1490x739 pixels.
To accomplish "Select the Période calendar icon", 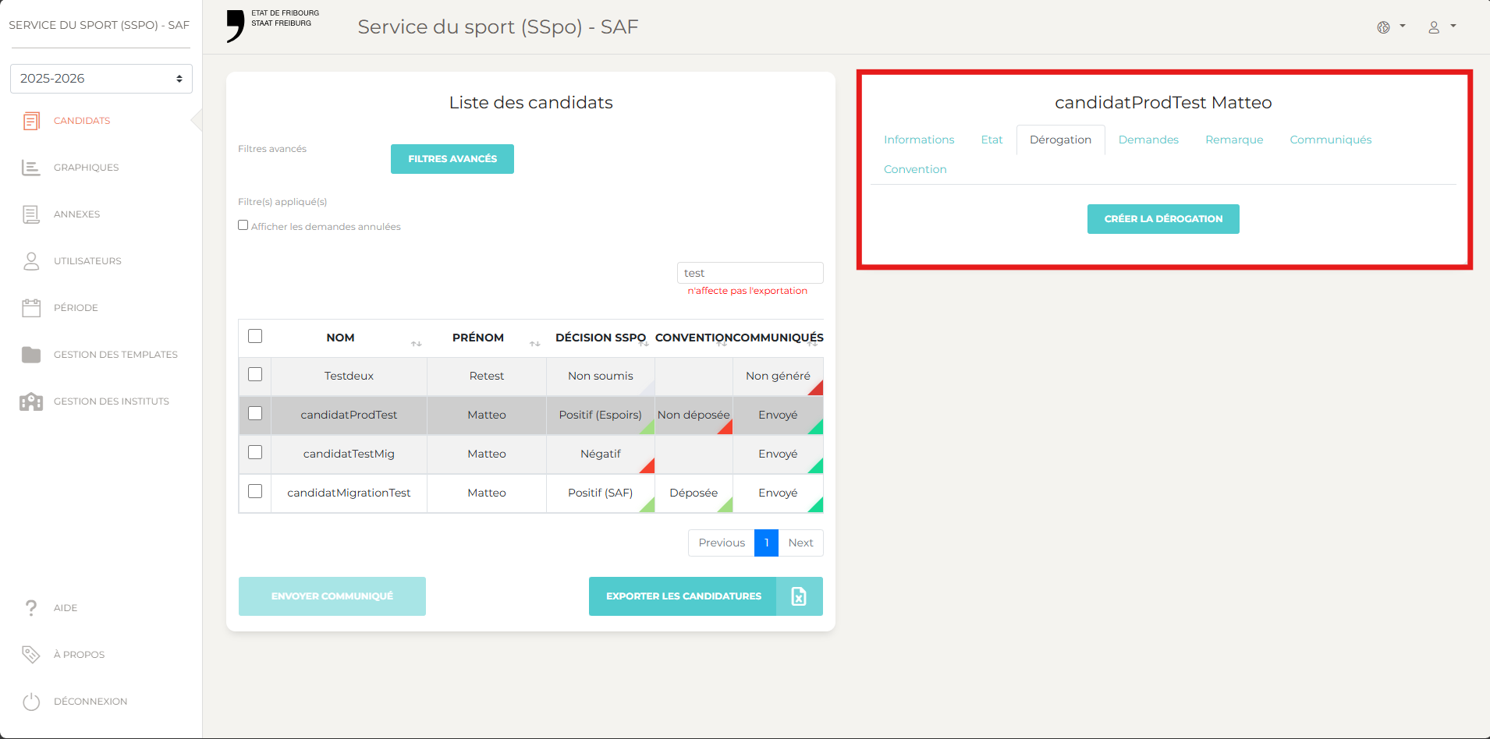I will (x=31, y=308).
